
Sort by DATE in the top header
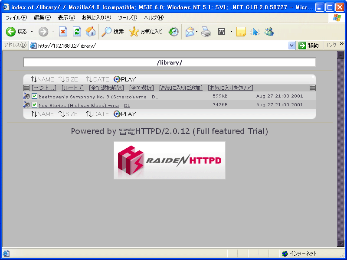98,79
